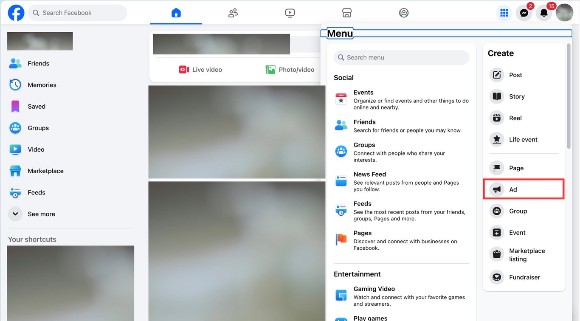Click the Search Facebook field
This screenshot has width=580, height=321.
point(77,13)
